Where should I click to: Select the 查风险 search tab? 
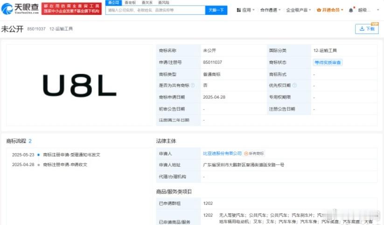coord(164,3)
